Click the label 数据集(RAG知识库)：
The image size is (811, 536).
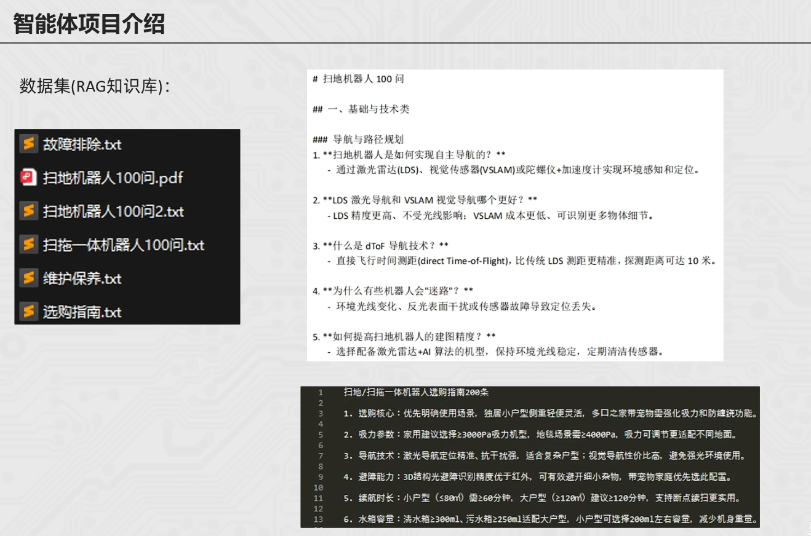[95, 87]
